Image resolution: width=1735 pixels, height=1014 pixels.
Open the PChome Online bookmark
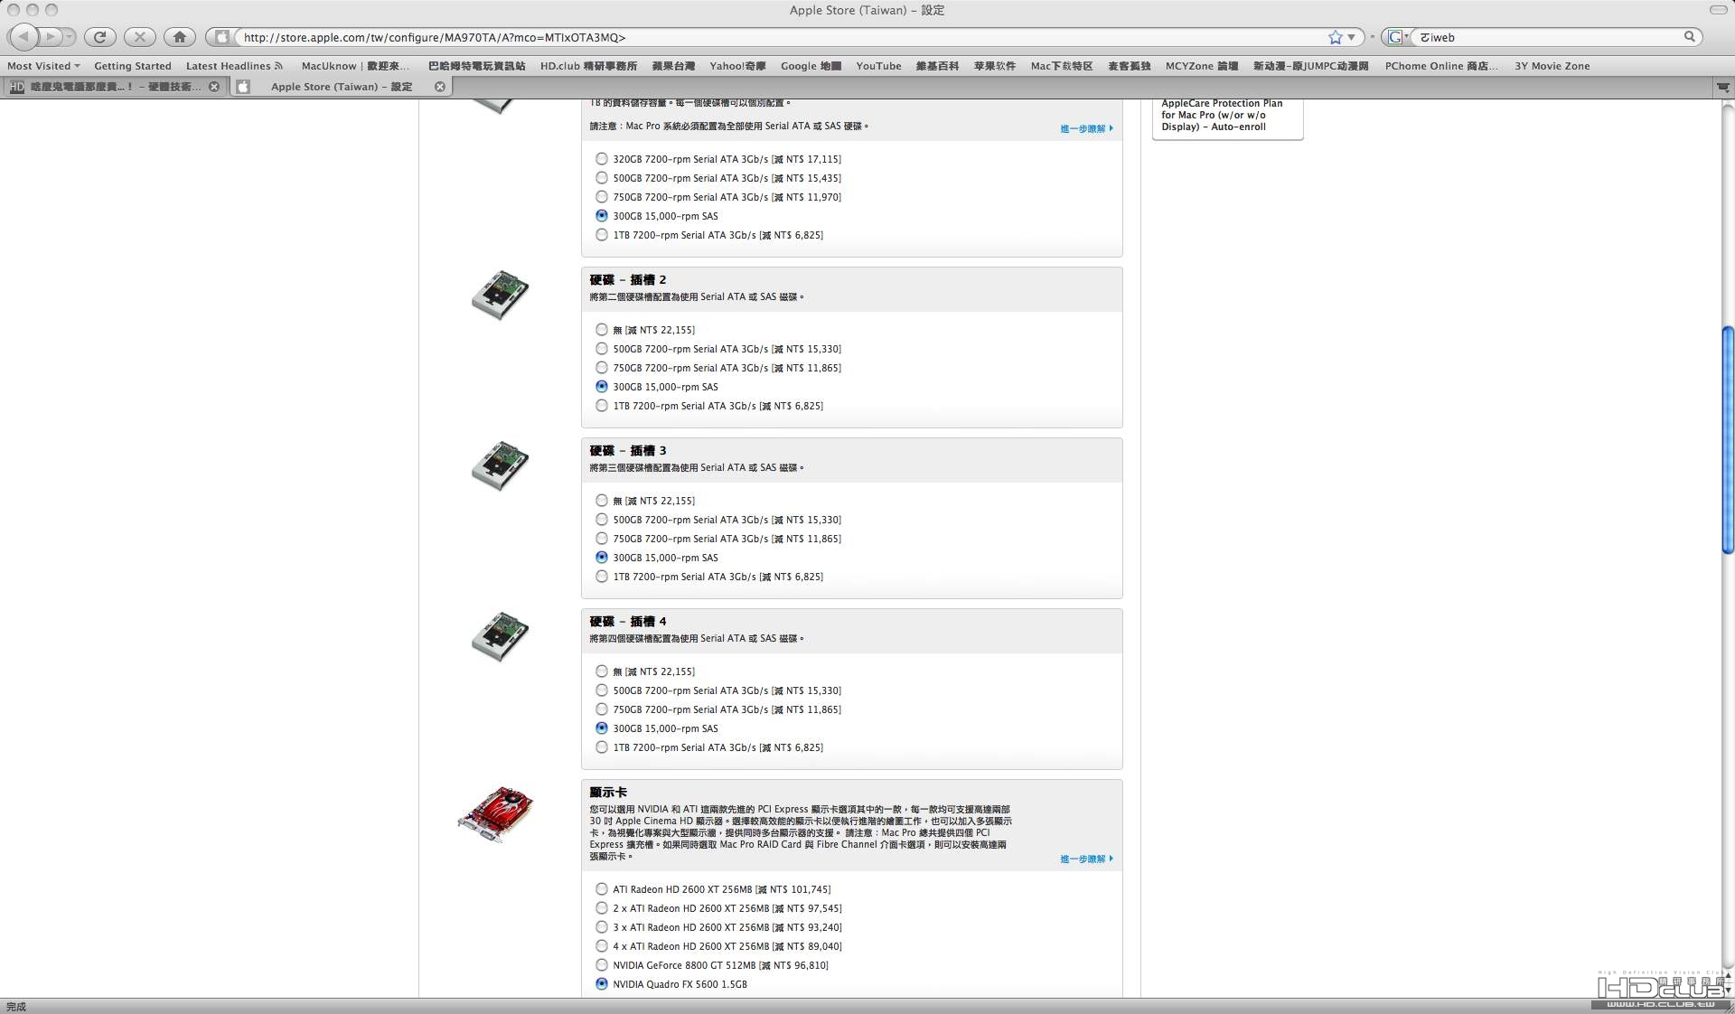(x=1441, y=66)
